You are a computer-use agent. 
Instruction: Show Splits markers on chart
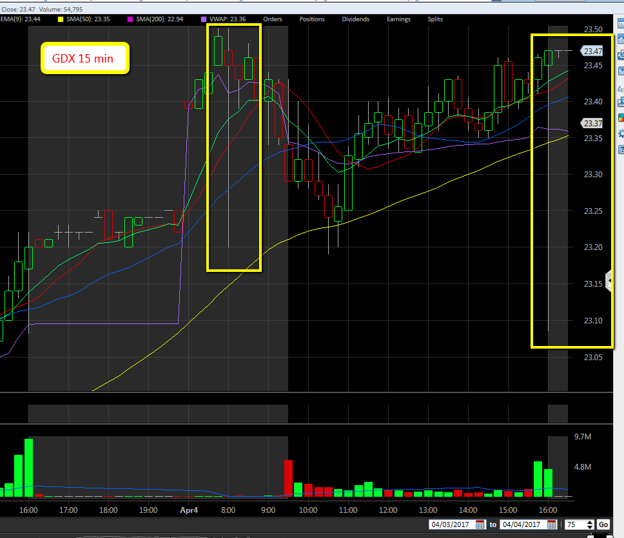click(435, 19)
